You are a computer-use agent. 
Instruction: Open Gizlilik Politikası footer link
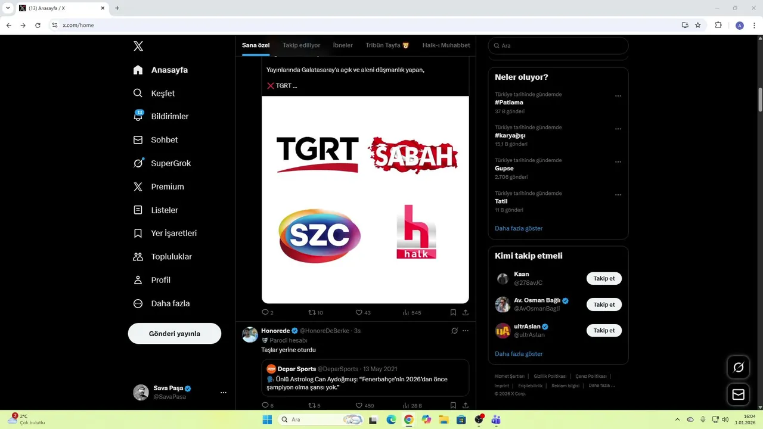click(550, 377)
